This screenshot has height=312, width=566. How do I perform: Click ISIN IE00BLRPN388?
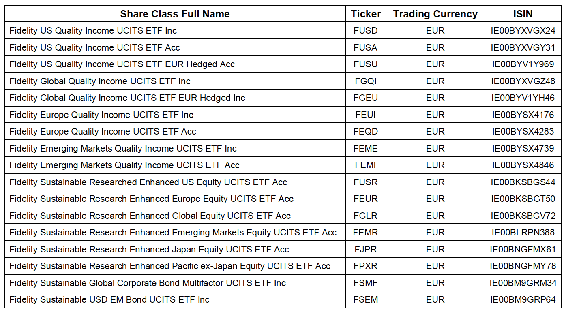point(523,233)
